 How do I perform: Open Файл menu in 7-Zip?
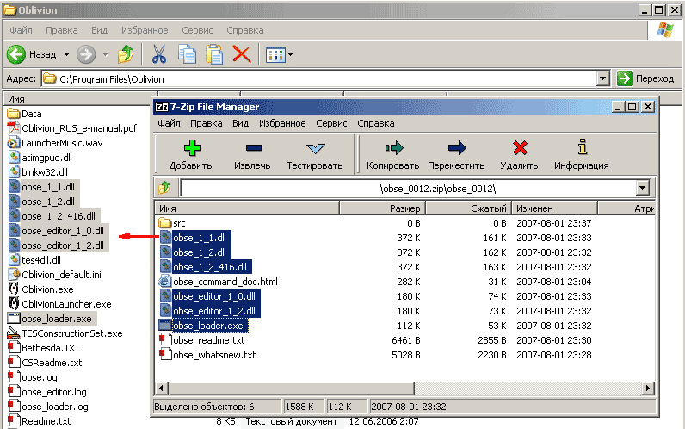(169, 123)
